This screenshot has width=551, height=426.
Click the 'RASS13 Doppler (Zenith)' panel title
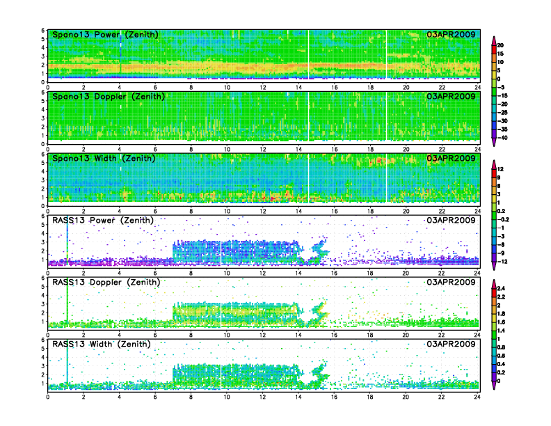pyautogui.click(x=106, y=282)
